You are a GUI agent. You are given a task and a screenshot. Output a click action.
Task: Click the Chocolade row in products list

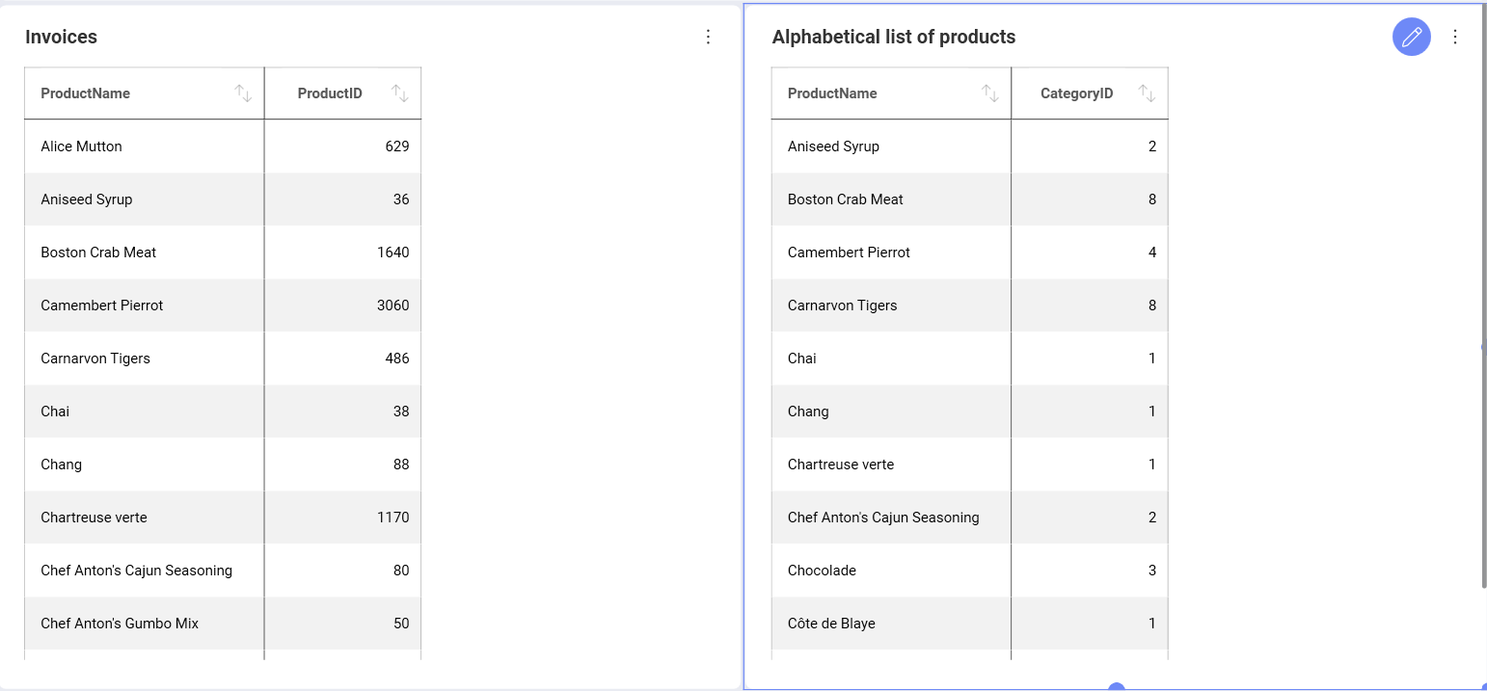click(822, 571)
